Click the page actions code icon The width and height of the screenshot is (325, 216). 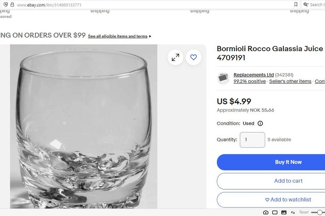(293, 212)
